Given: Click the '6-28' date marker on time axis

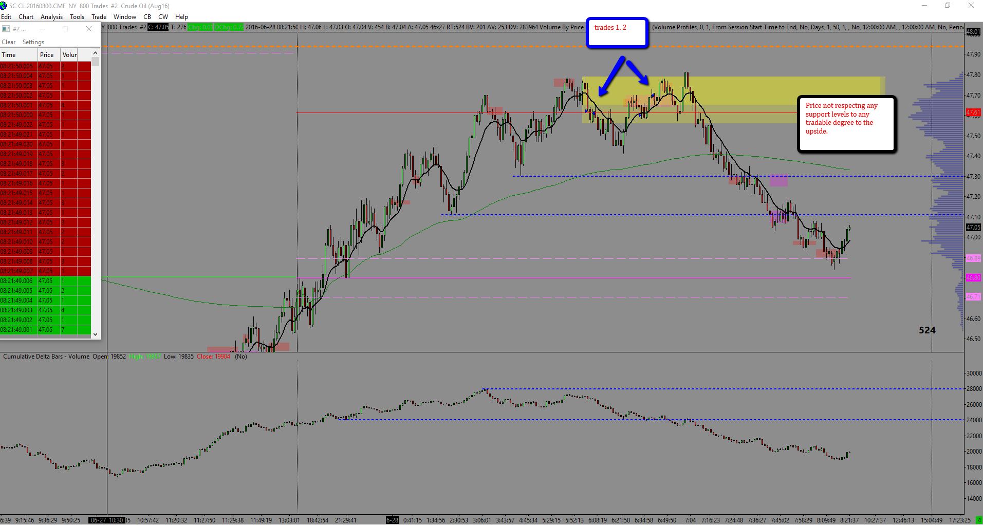Looking at the screenshot, I should point(392,520).
